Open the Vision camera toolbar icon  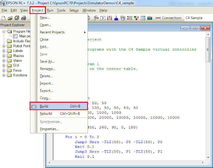coord(149,18)
